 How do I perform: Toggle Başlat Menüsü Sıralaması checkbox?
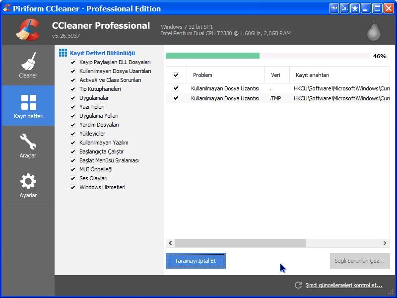click(73, 160)
